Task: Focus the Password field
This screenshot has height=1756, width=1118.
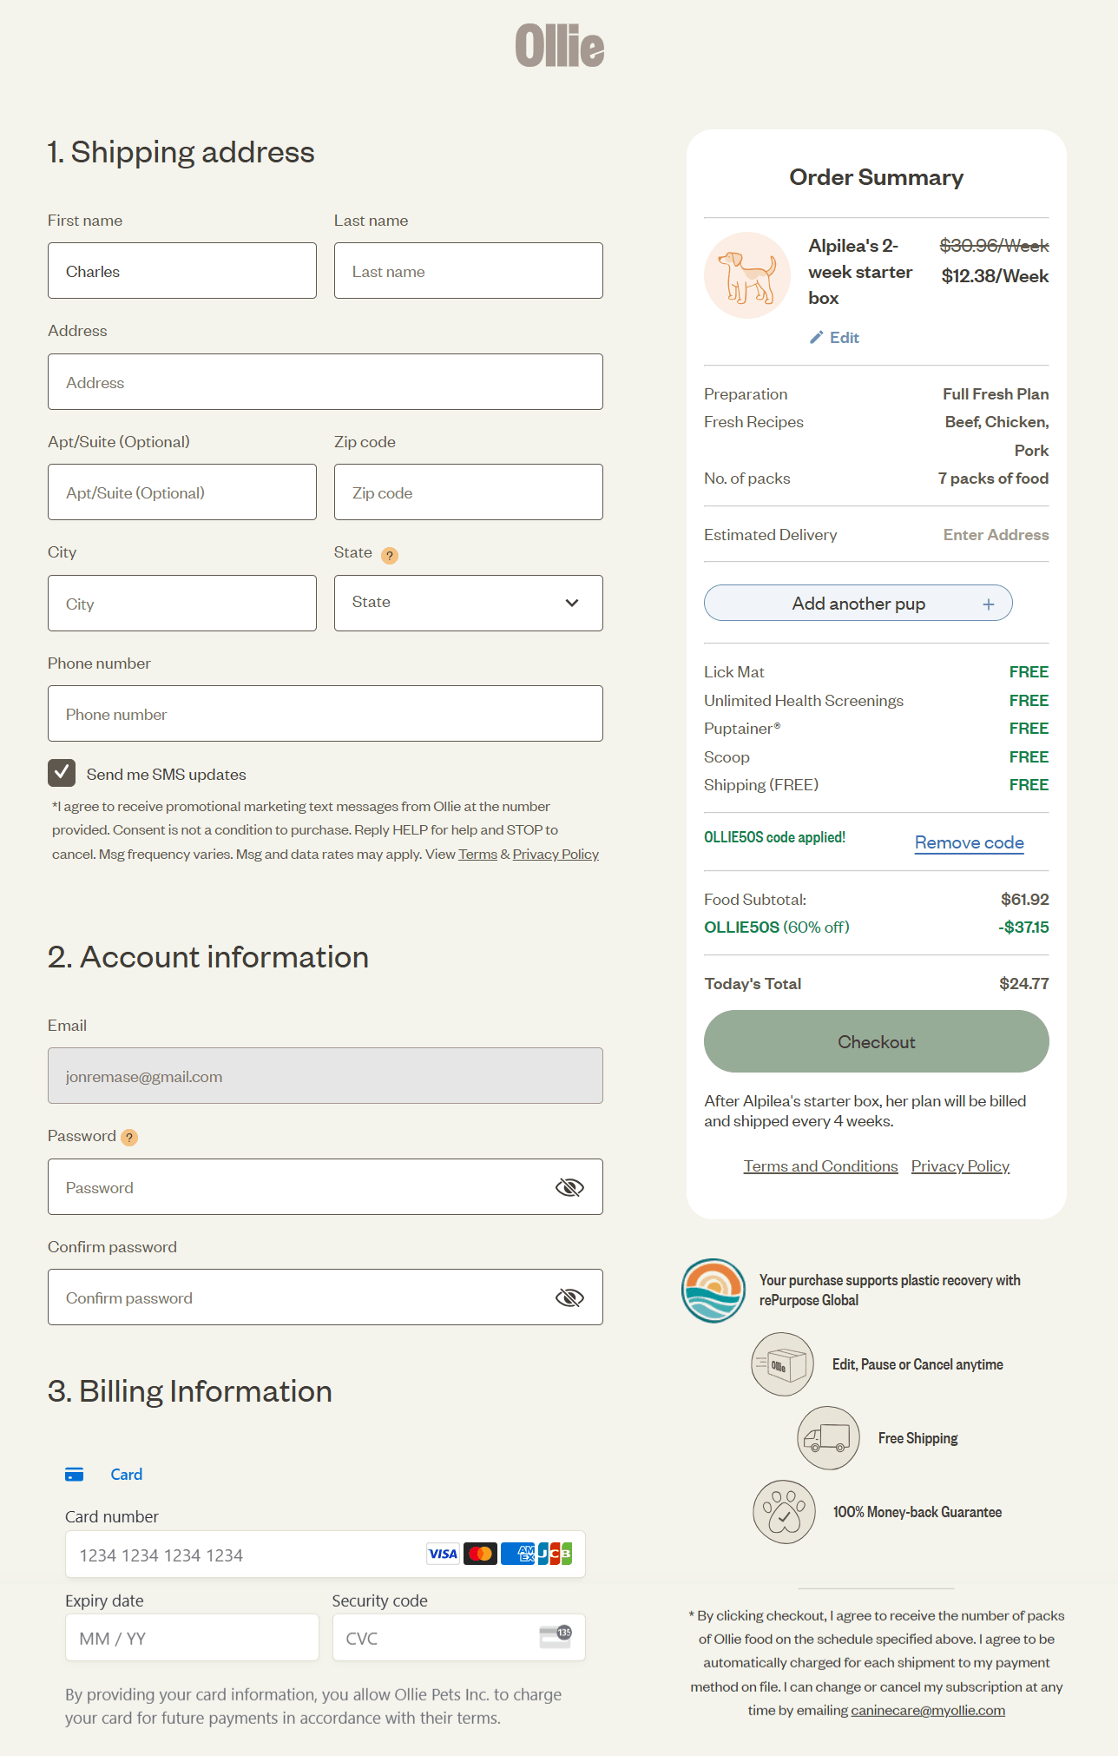Action: click(326, 1187)
